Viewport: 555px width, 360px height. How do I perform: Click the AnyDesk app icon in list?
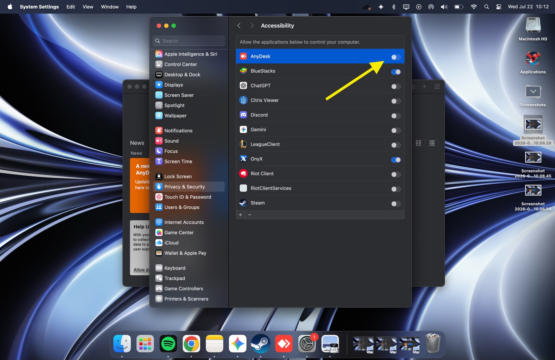pyautogui.click(x=244, y=56)
